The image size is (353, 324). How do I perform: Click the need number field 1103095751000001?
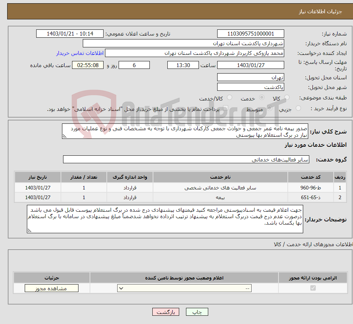pyautogui.click(x=251, y=34)
